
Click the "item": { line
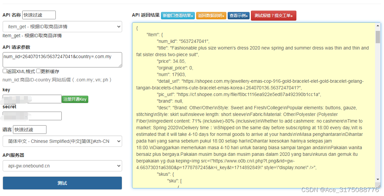click(155, 35)
